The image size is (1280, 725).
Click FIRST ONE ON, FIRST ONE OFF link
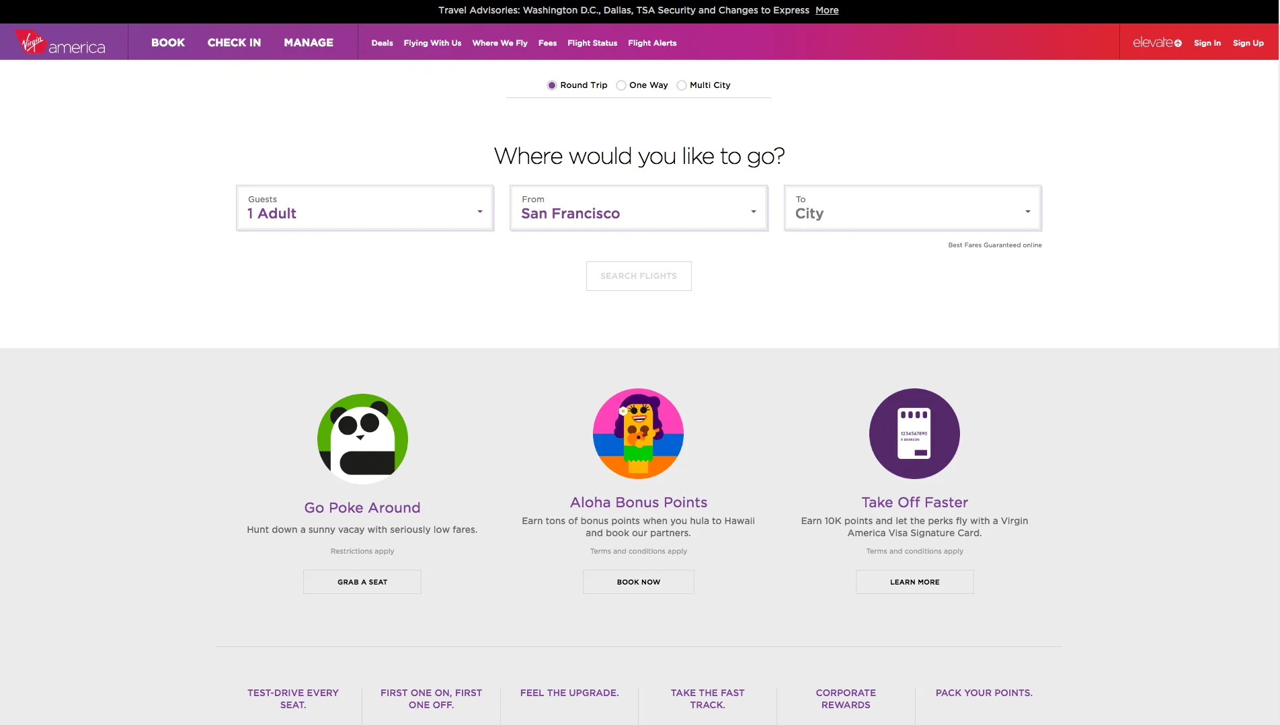coord(432,699)
